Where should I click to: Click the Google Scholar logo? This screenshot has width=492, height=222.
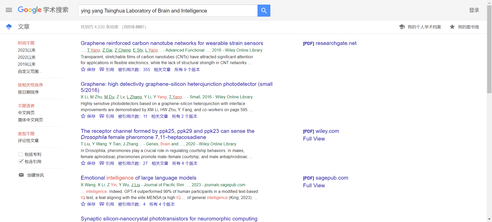[x=43, y=10]
